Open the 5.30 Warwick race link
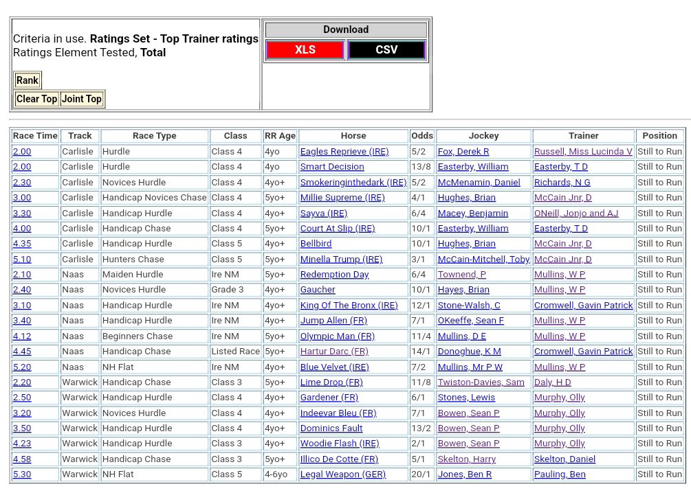 [x=22, y=474]
